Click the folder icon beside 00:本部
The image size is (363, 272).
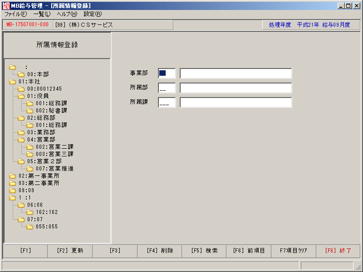point(21,74)
